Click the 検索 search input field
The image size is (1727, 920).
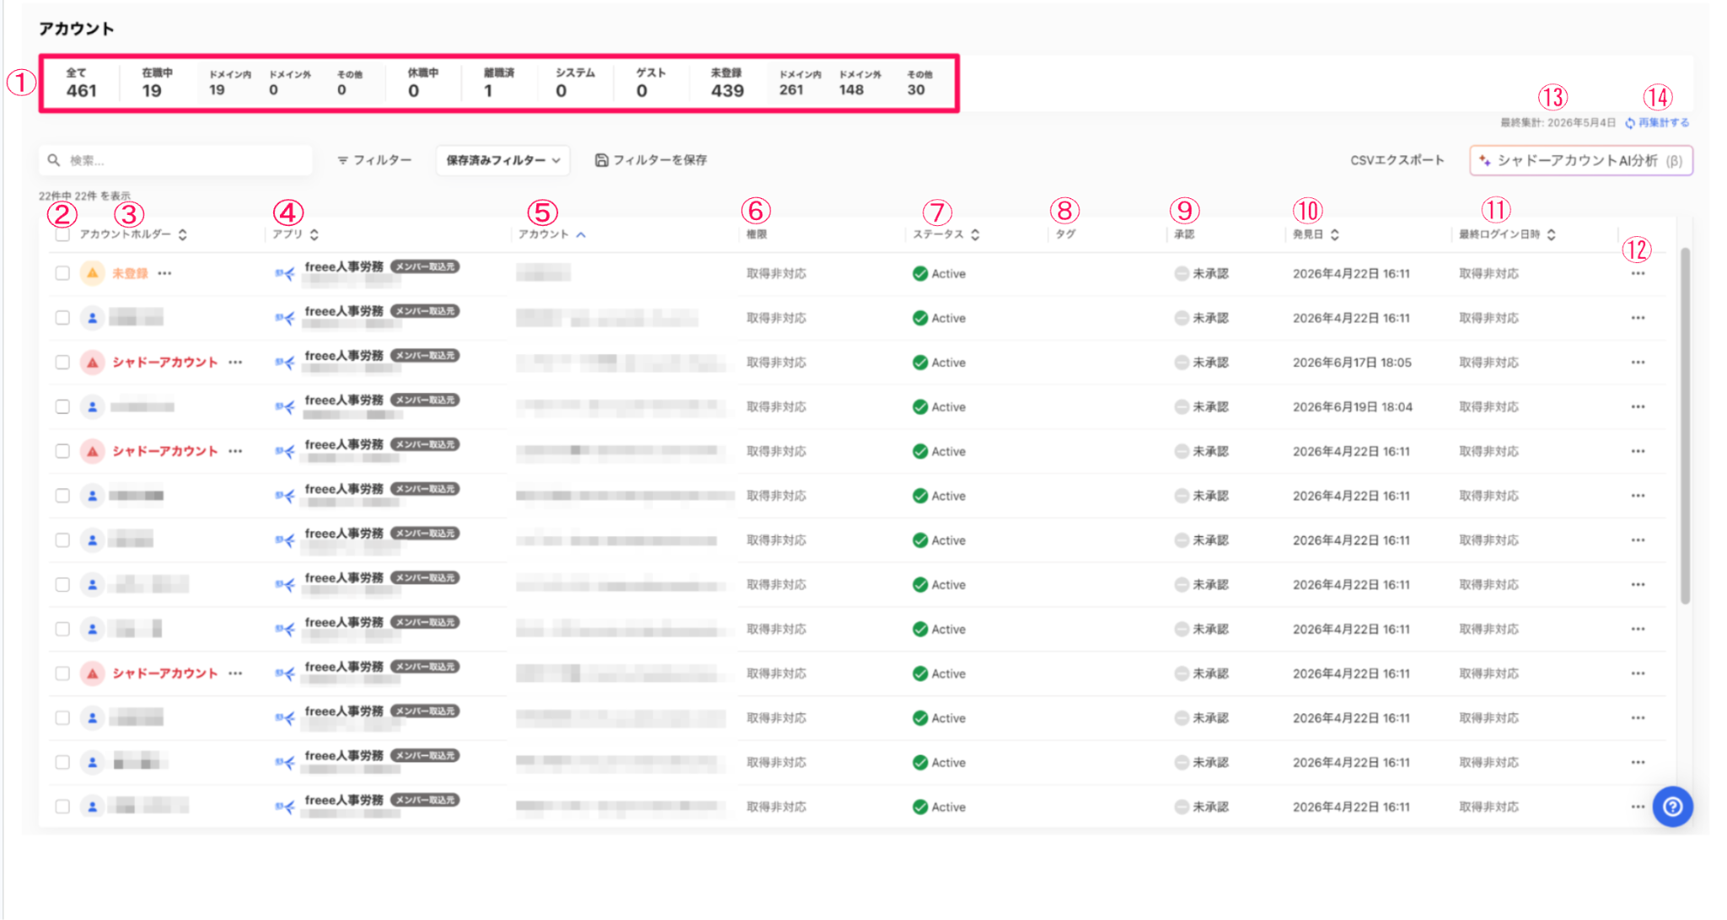pos(175,160)
